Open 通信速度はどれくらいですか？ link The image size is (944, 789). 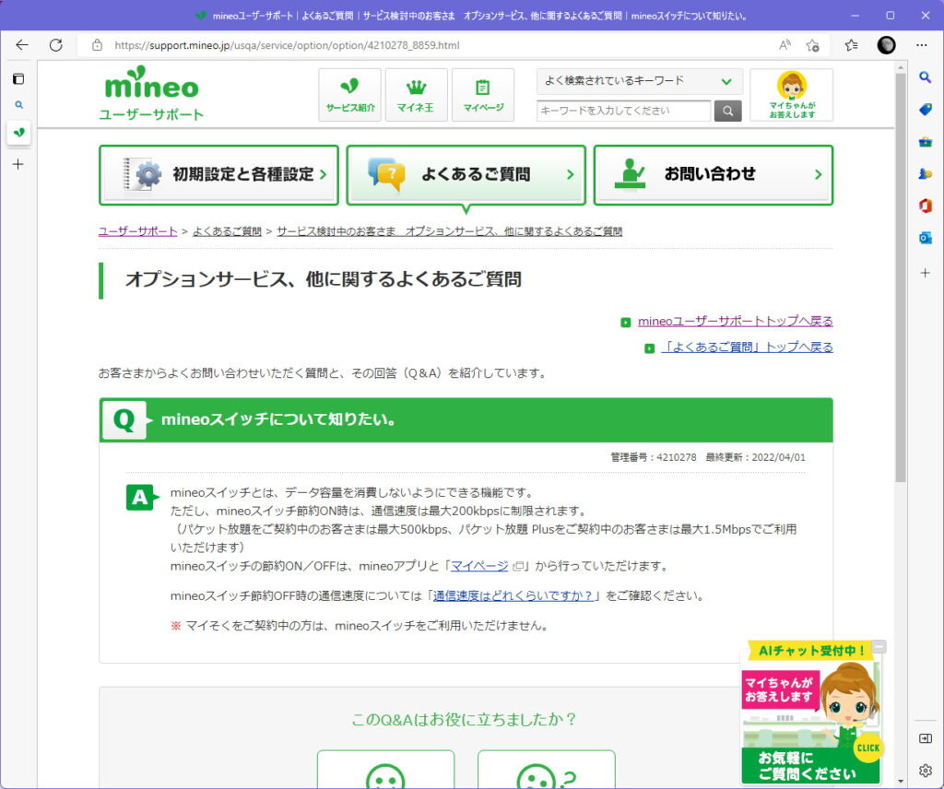pyautogui.click(x=513, y=595)
